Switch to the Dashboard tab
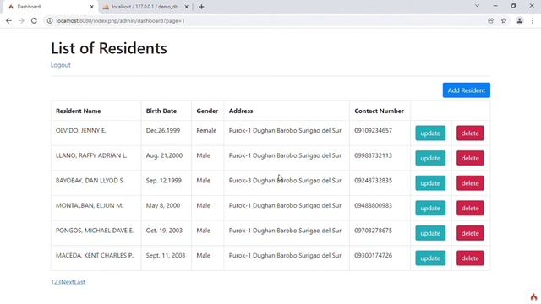The height and width of the screenshot is (304, 541). click(51, 7)
